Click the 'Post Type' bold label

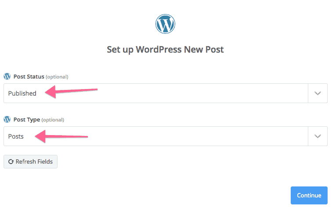27,120
